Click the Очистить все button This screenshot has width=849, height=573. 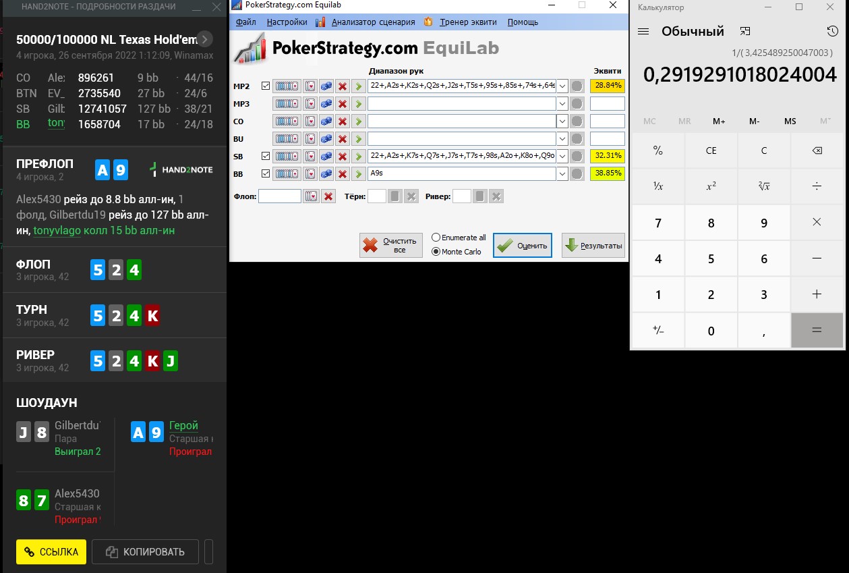391,246
